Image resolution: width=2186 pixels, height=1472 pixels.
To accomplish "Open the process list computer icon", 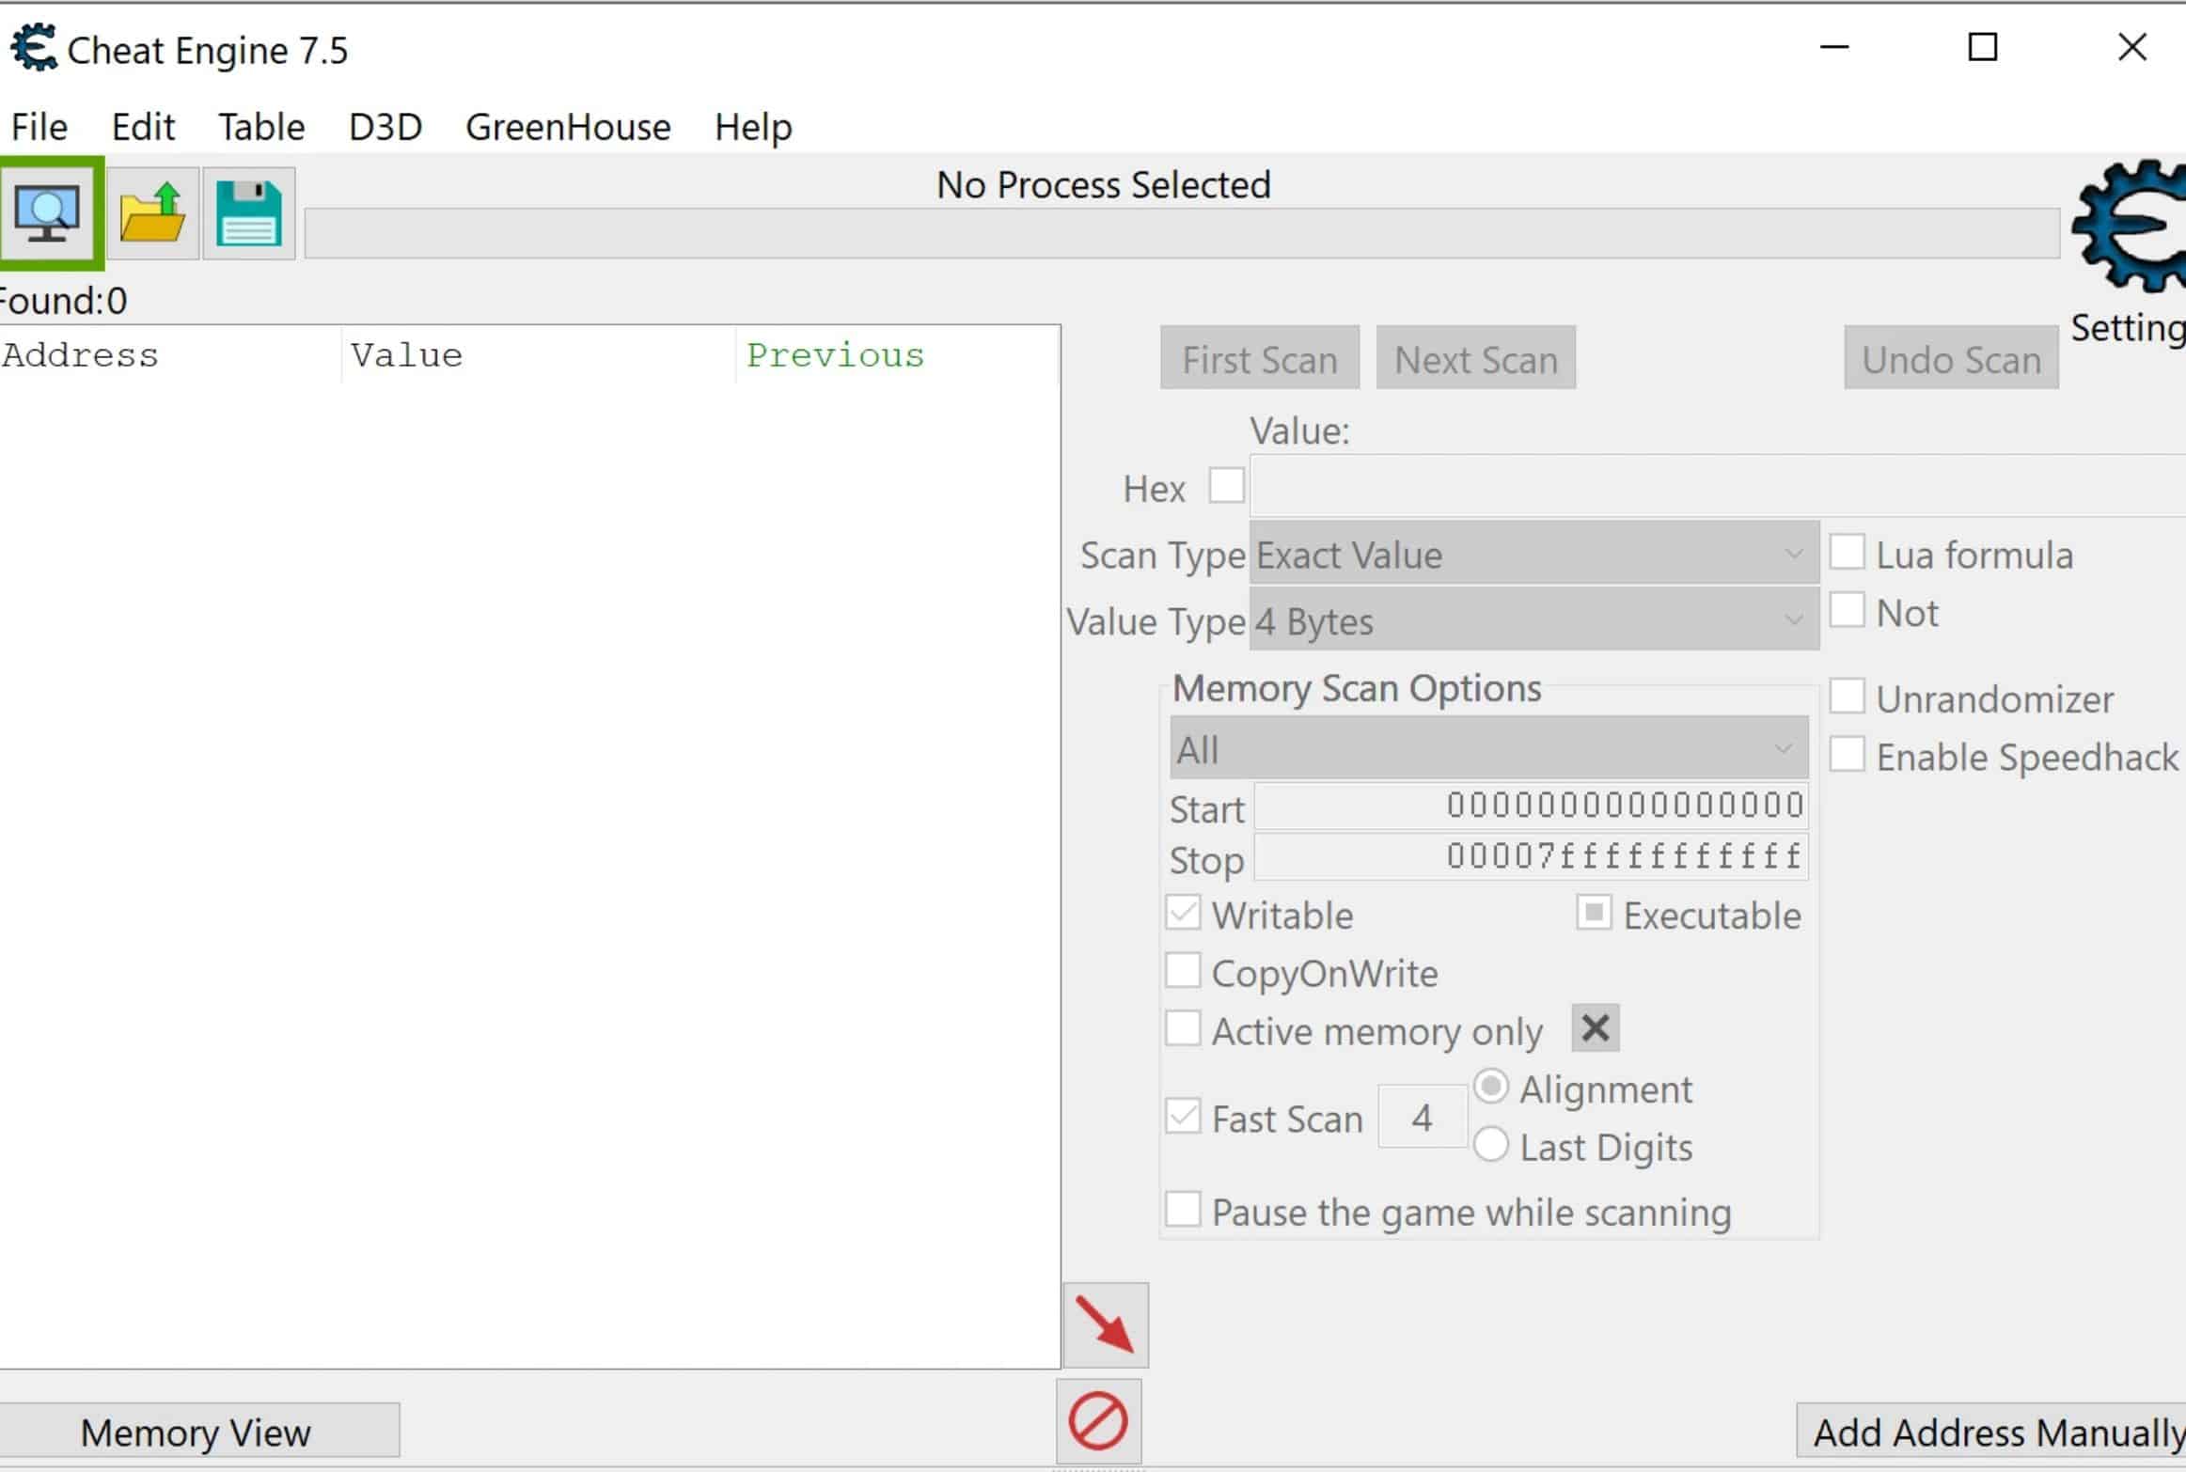I will (49, 213).
